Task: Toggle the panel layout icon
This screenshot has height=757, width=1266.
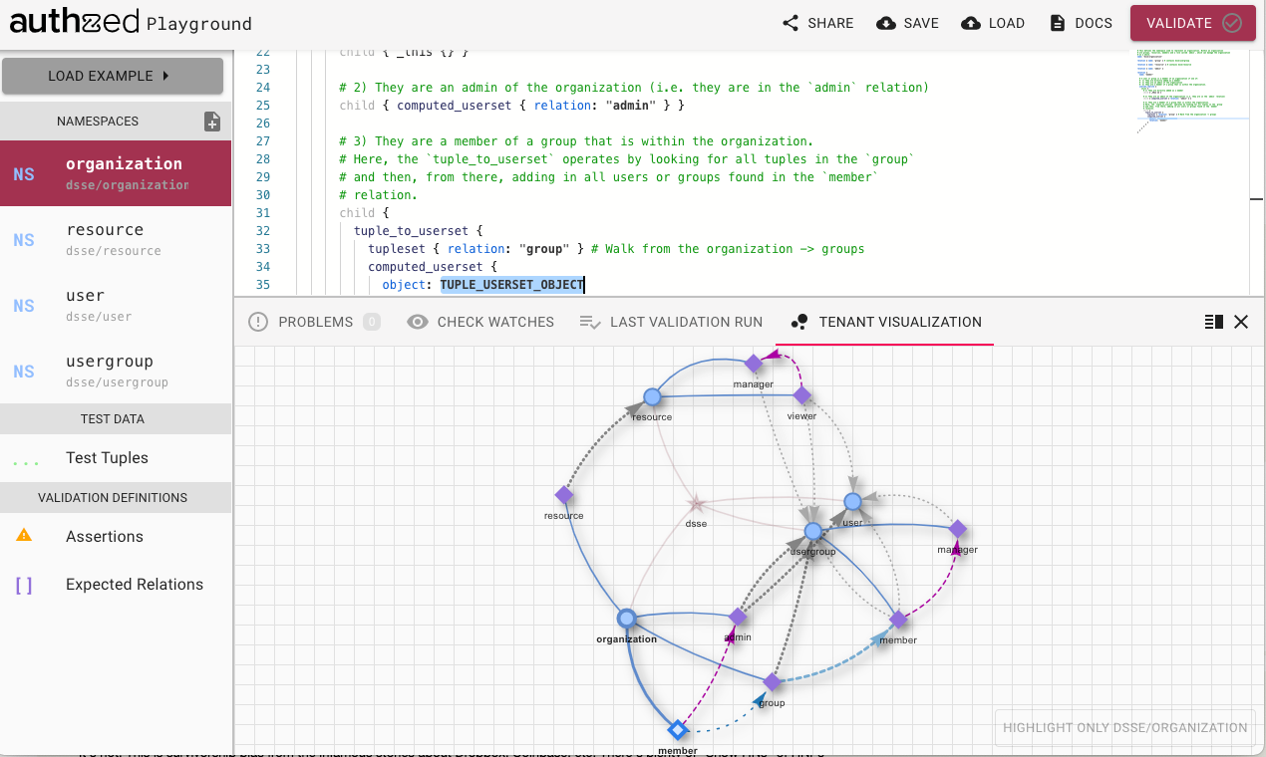Action: coord(1213,322)
